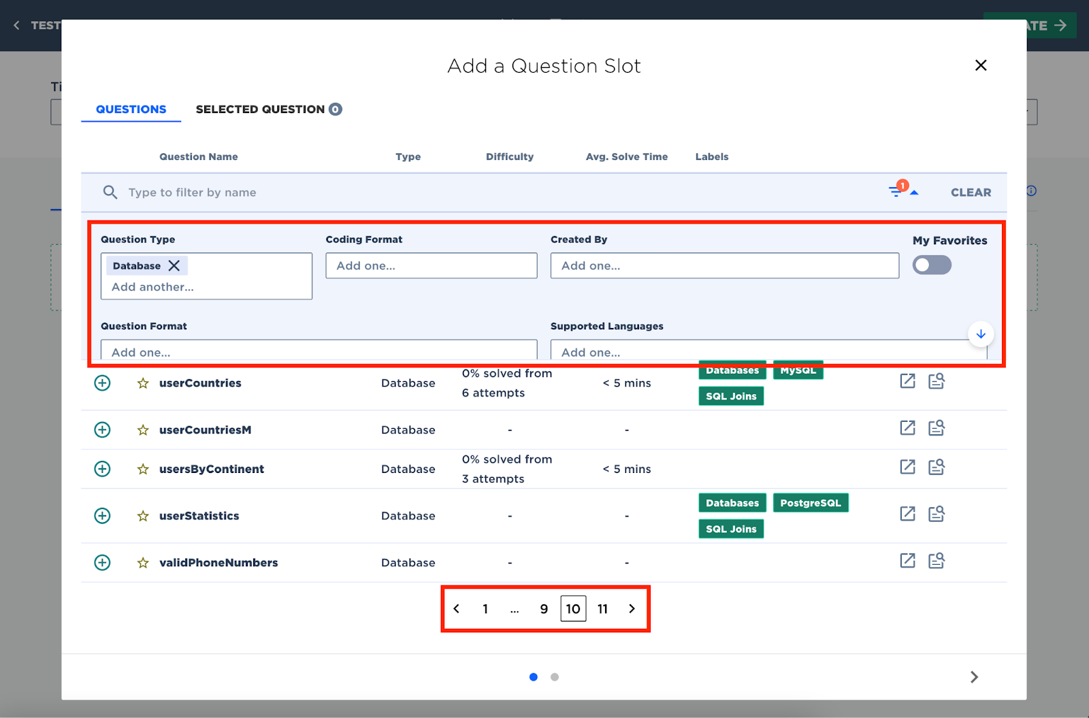Click the Question Name column header

[199, 157]
